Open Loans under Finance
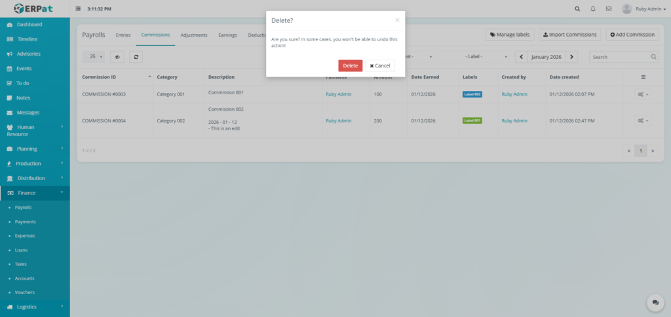The image size is (671, 317). 21,250
